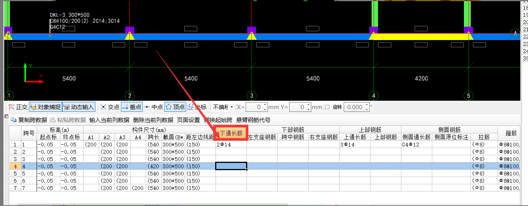Select the 拉筋 column header

[x=484, y=137]
